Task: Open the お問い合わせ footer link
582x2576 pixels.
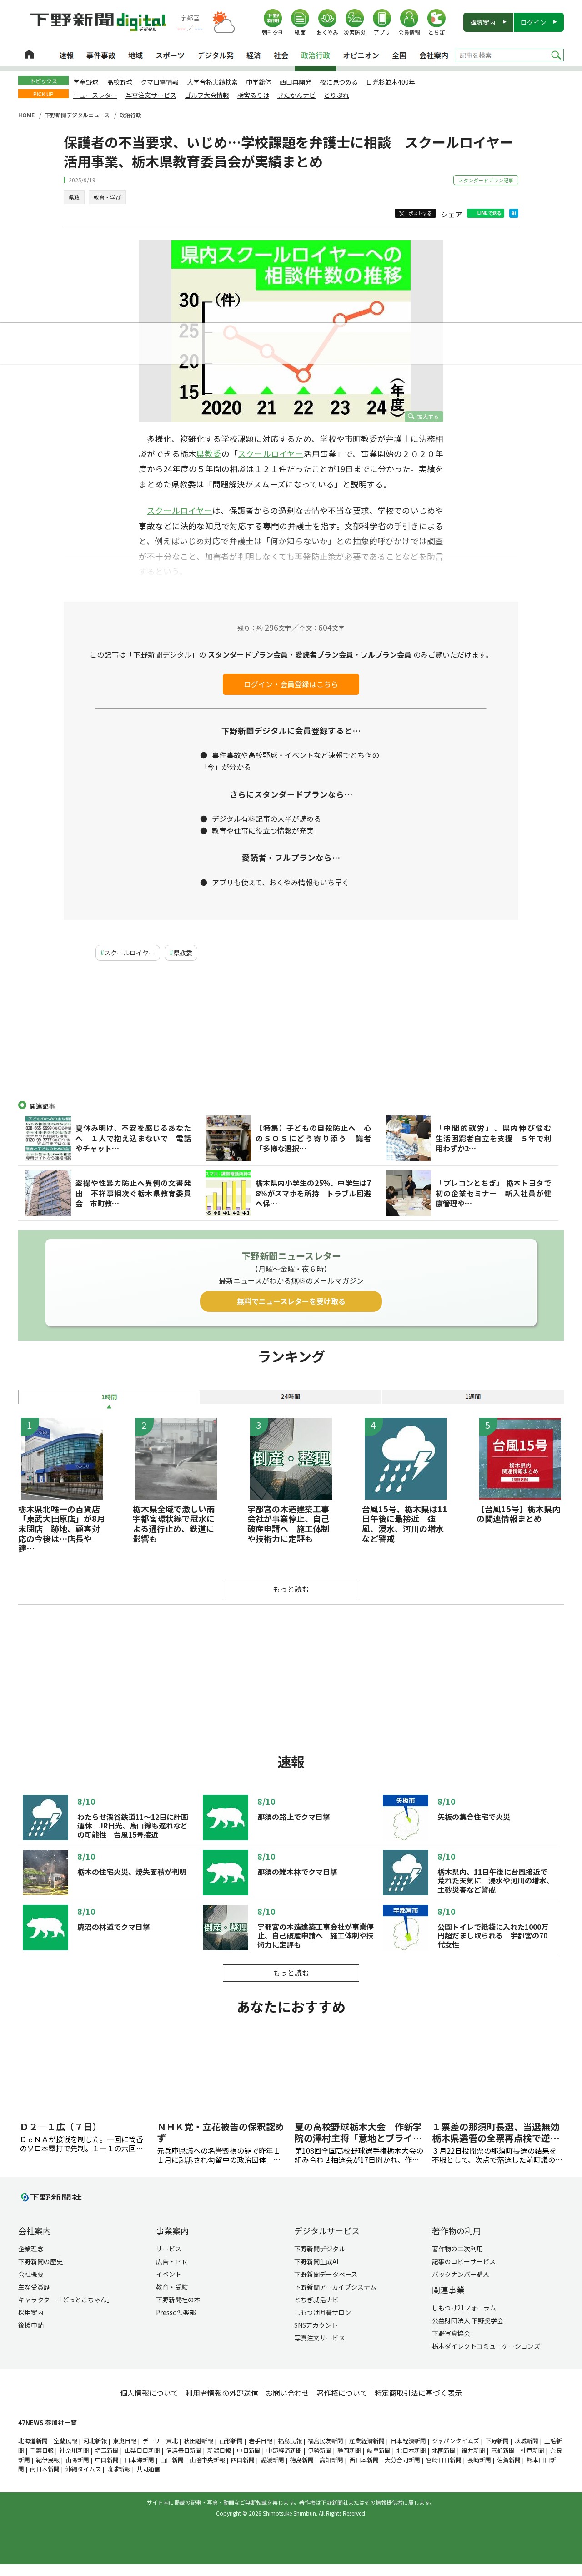Action: pos(287,2393)
